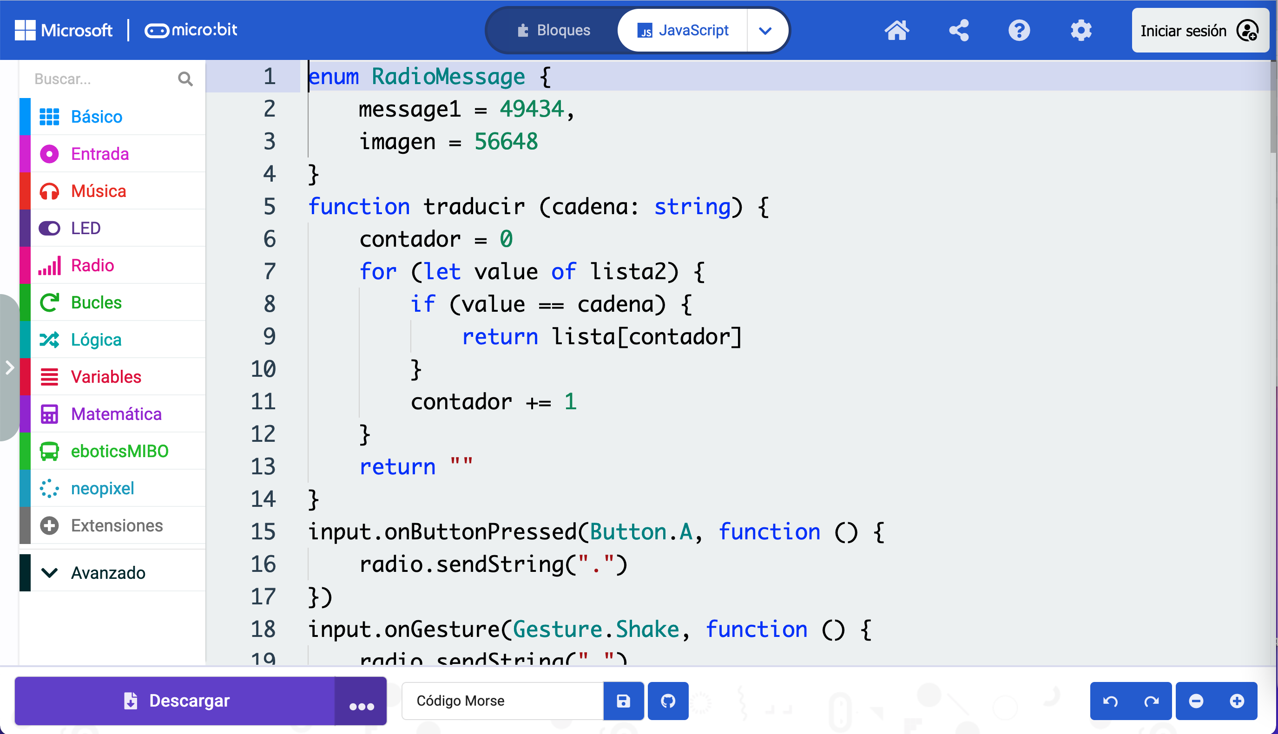The width and height of the screenshot is (1278, 734).
Task: Collapse the blocks sidebar panel
Action: [x=10, y=368]
